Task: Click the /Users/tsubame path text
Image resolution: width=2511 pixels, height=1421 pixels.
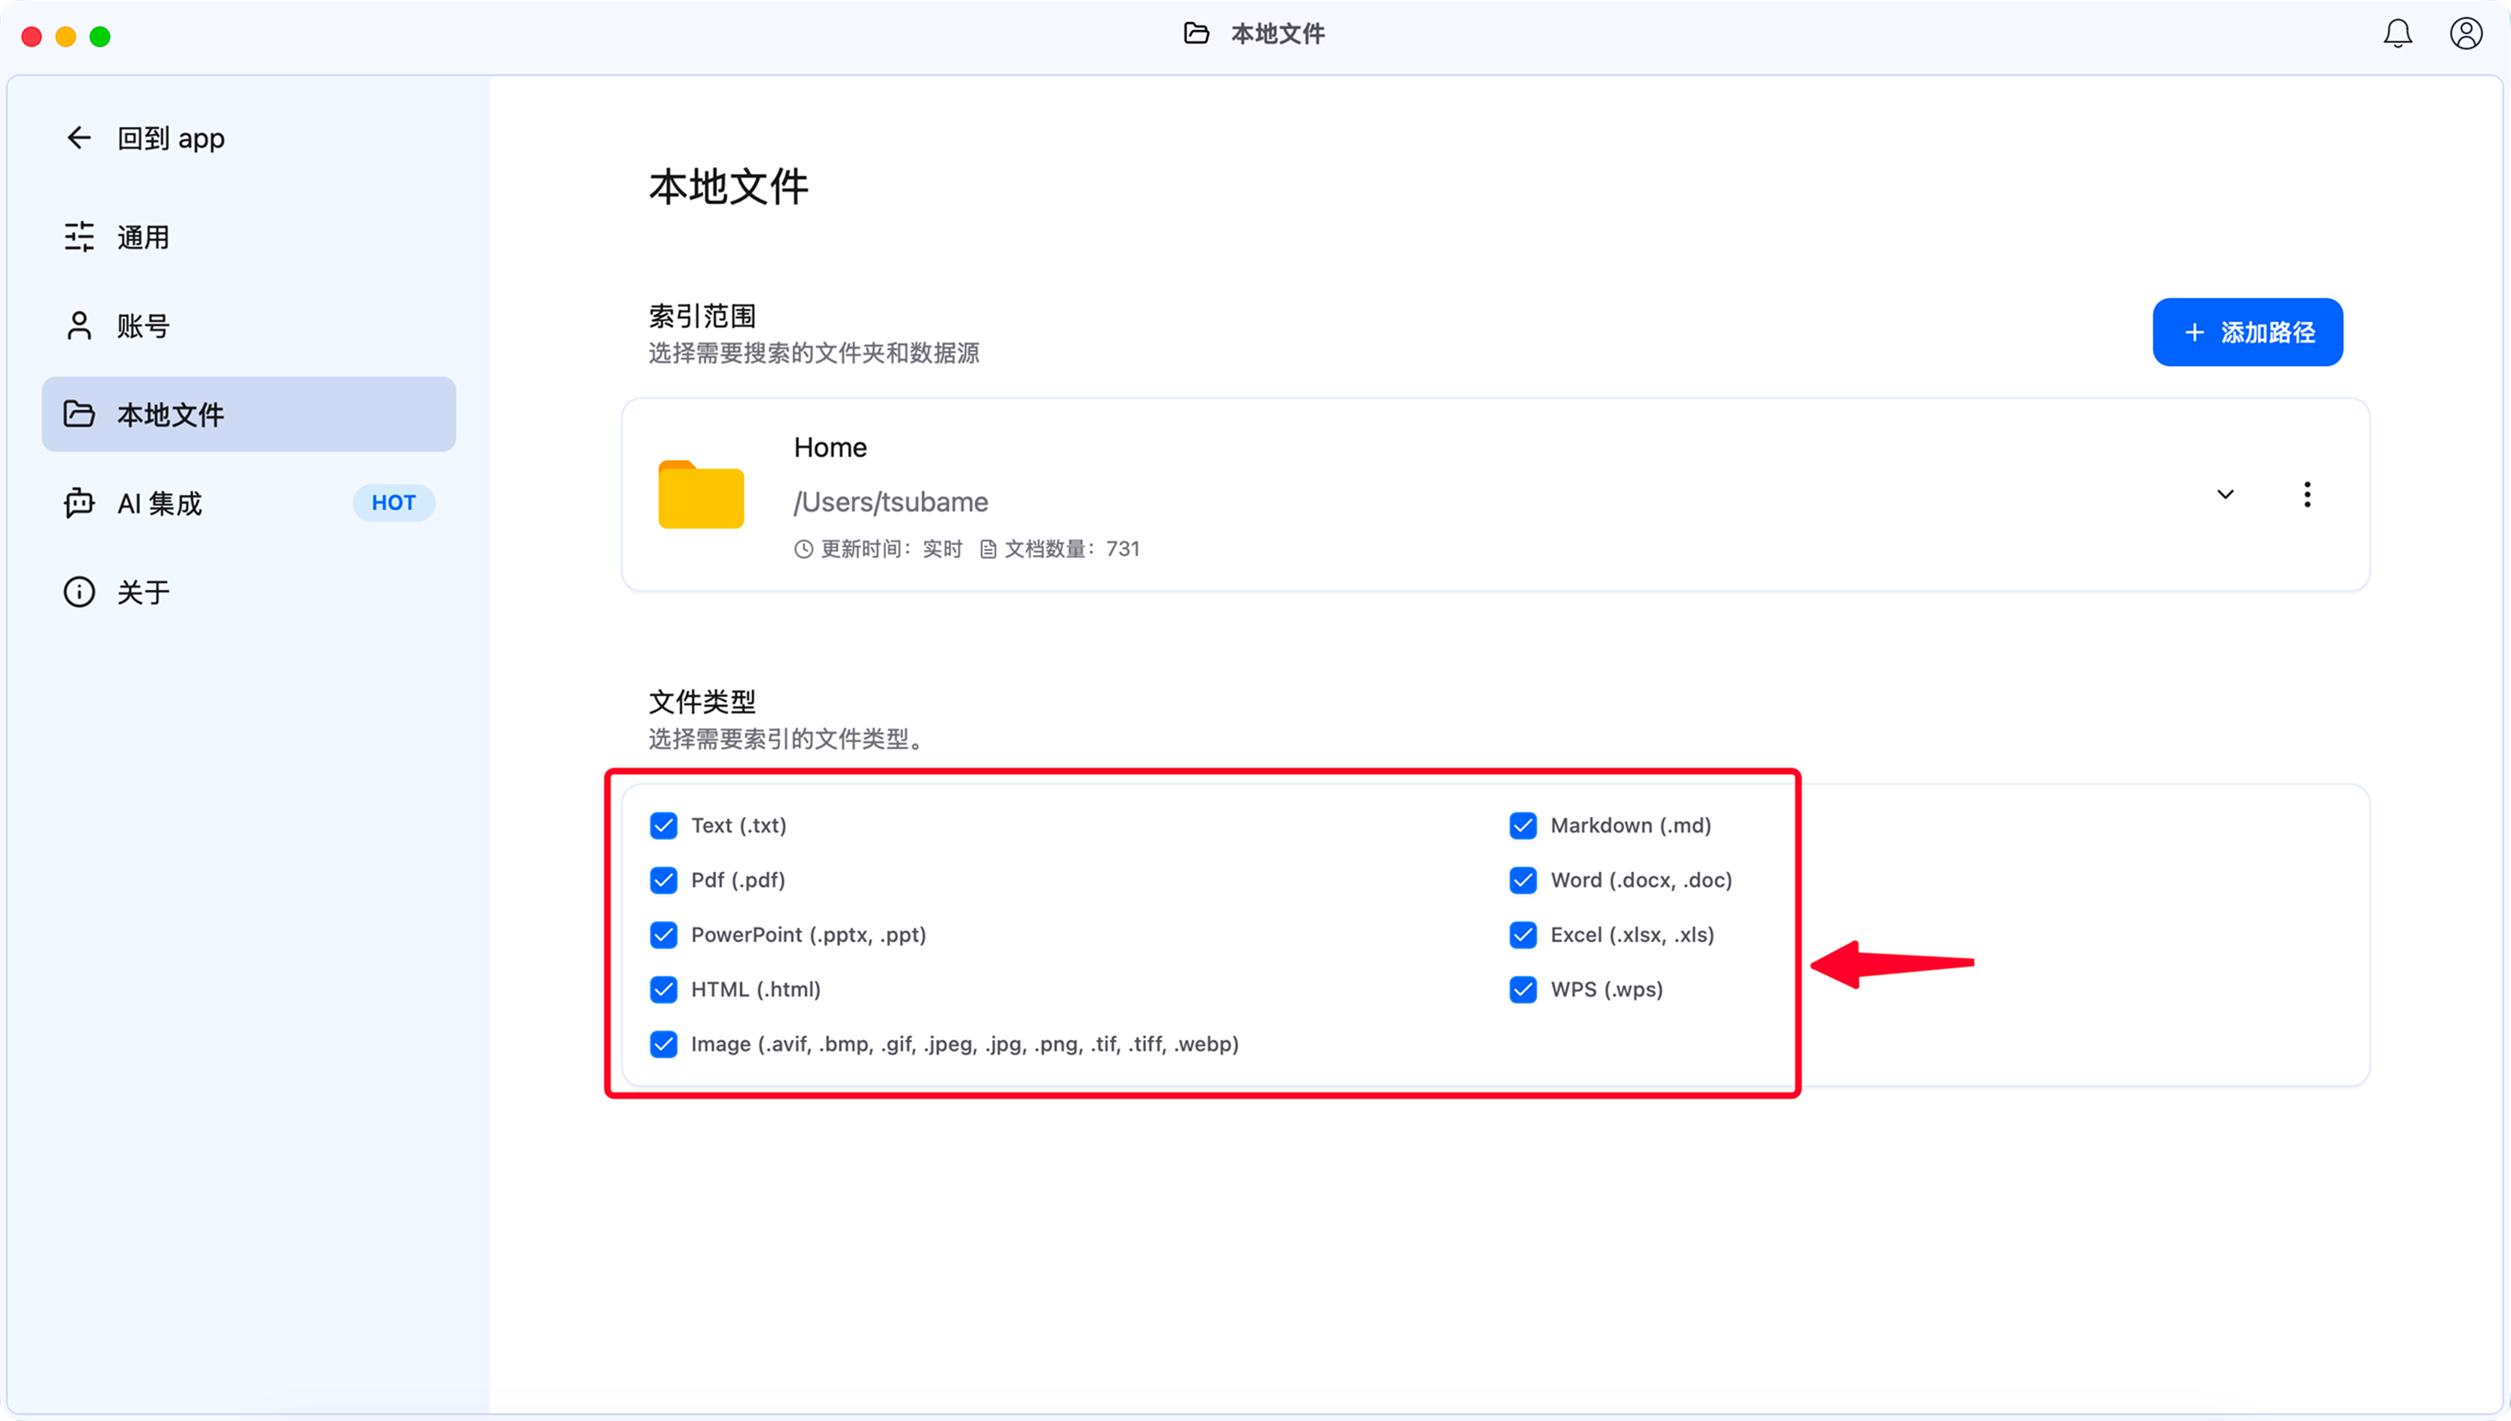Action: point(890,501)
